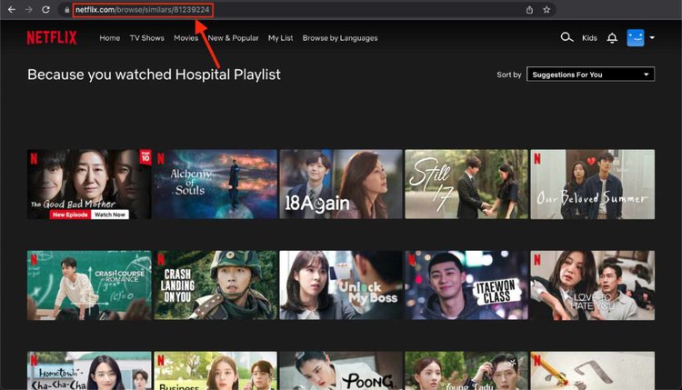Open the TV Shows menu item

click(x=147, y=38)
